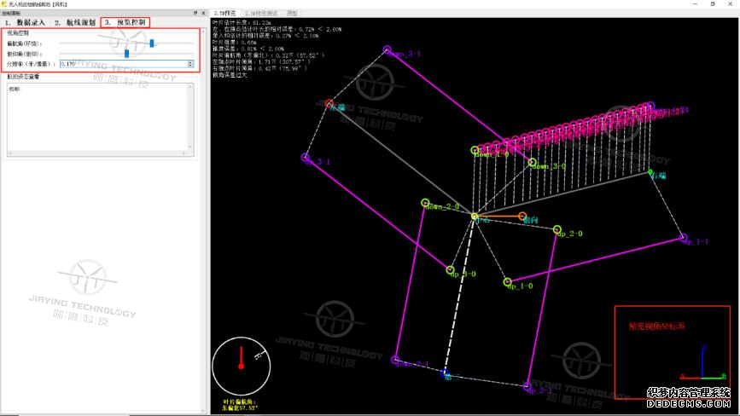Float the control panel using the dock button
The image size is (740, 416).
[x=195, y=14]
